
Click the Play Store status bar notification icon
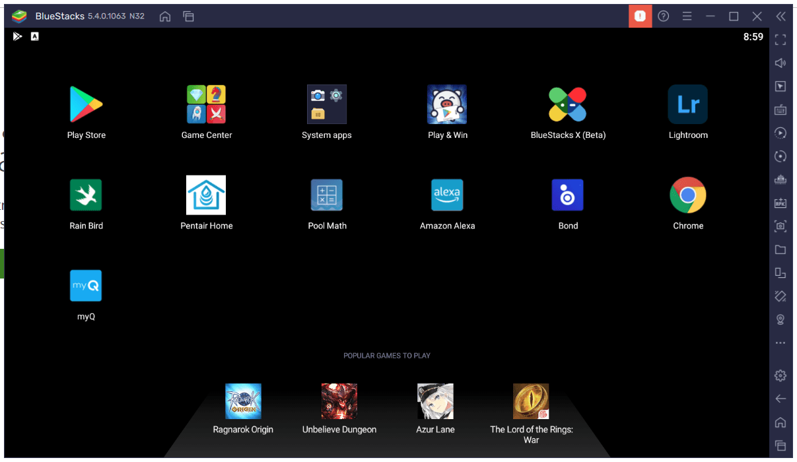18,36
